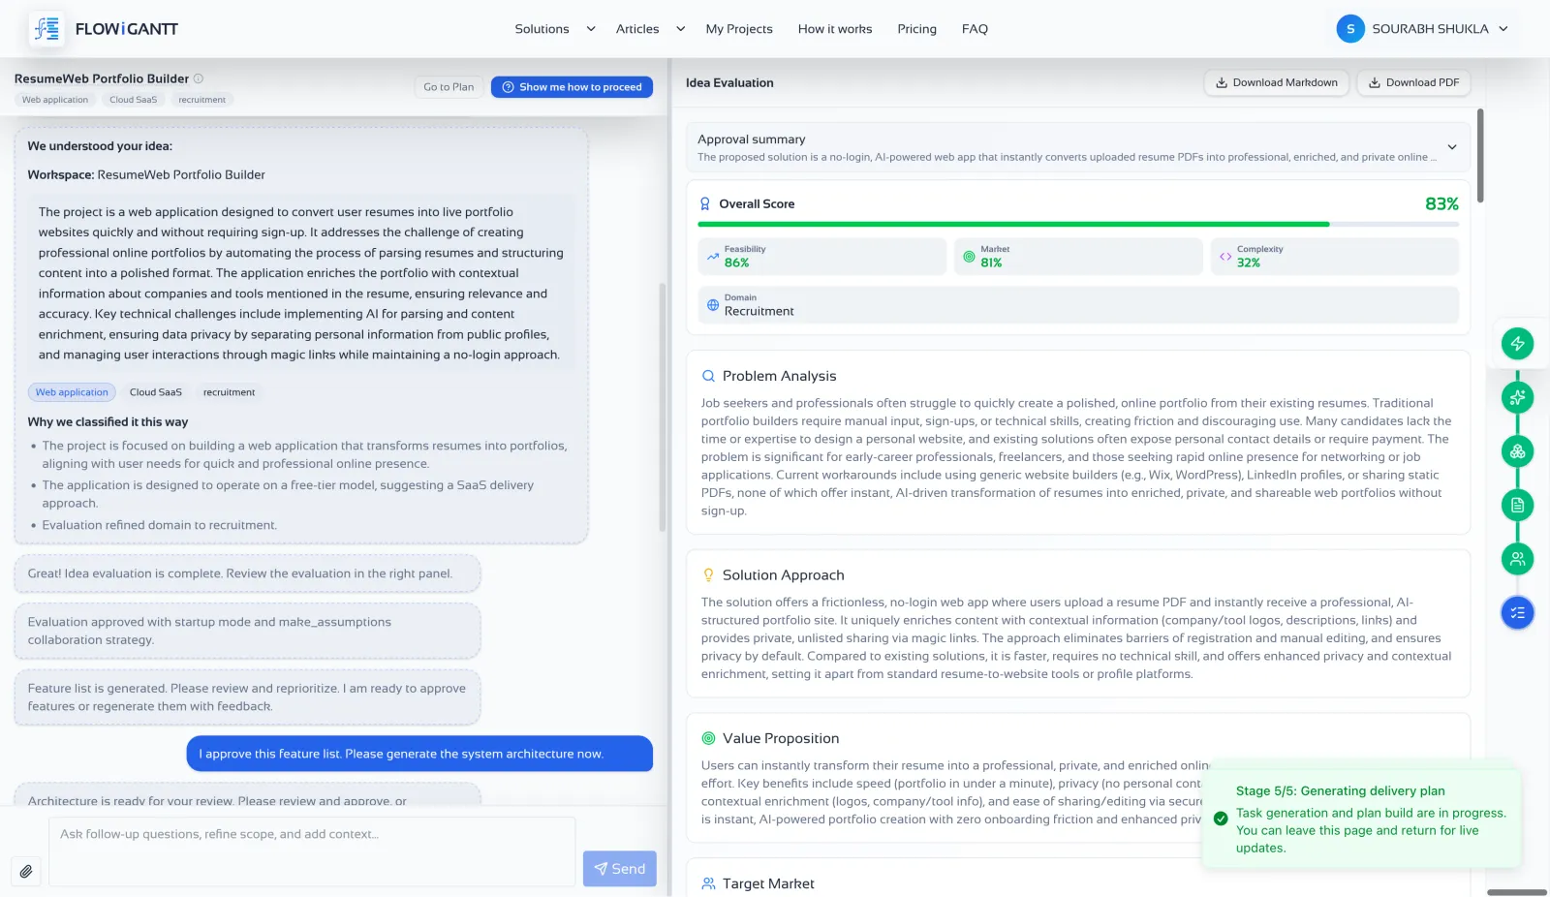Click the recruitment tag in header
1550x897 pixels.
click(201, 100)
